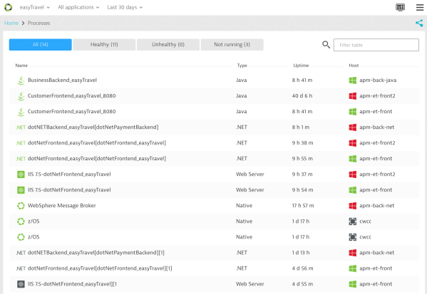
Task: Click the share icon
Action: coord(419,23)
